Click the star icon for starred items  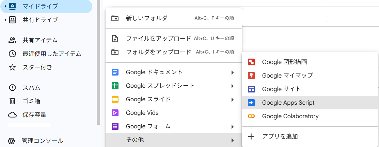[12, 67]
